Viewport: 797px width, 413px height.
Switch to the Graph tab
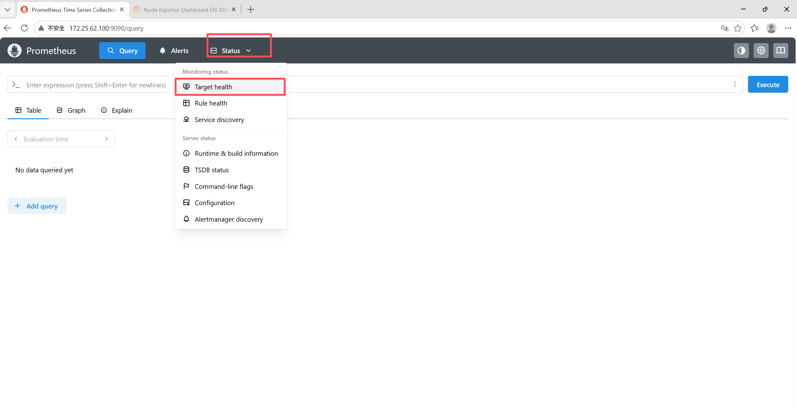coord(71,110)
